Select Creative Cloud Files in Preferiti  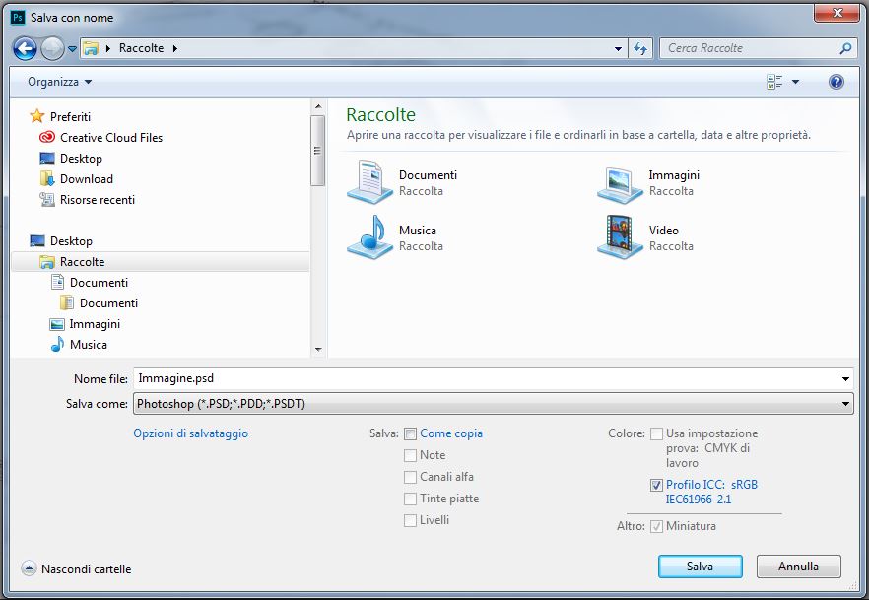[x=110, y=138]
